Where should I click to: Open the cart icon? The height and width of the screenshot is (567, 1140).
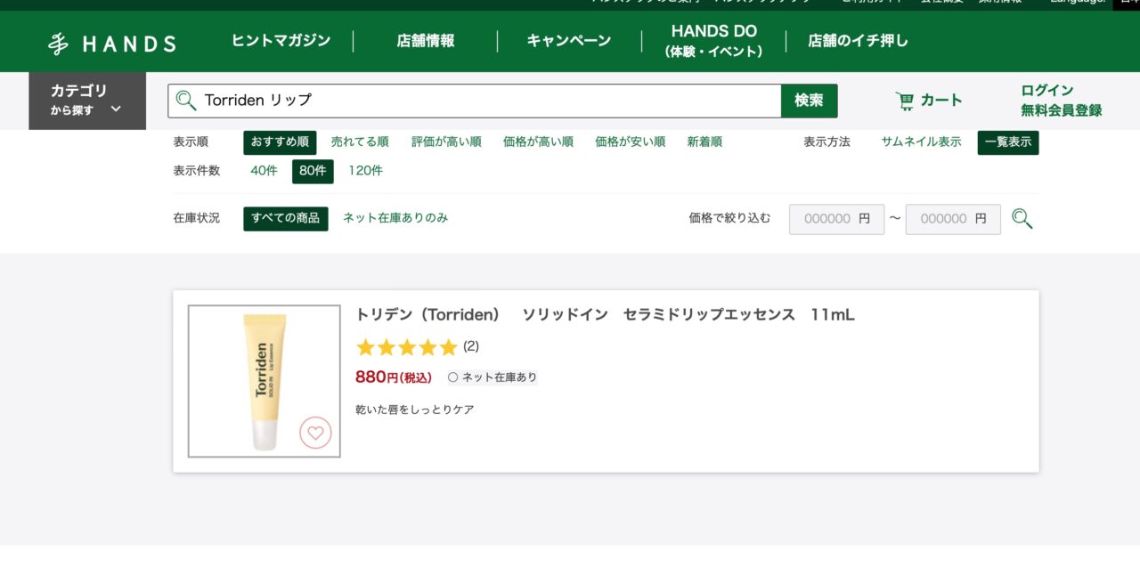[905, 101]
